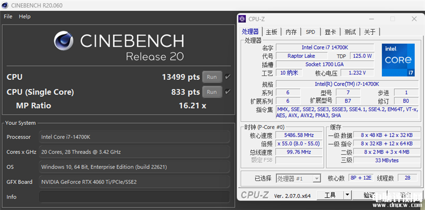The image size is (425, 210).
Task: Click the 工艺 value 10 纳米
Action: pos(288,73)
